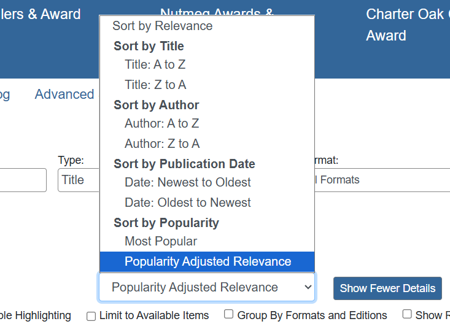
Task: Open the Advanced search link
Action: point(64,94)
